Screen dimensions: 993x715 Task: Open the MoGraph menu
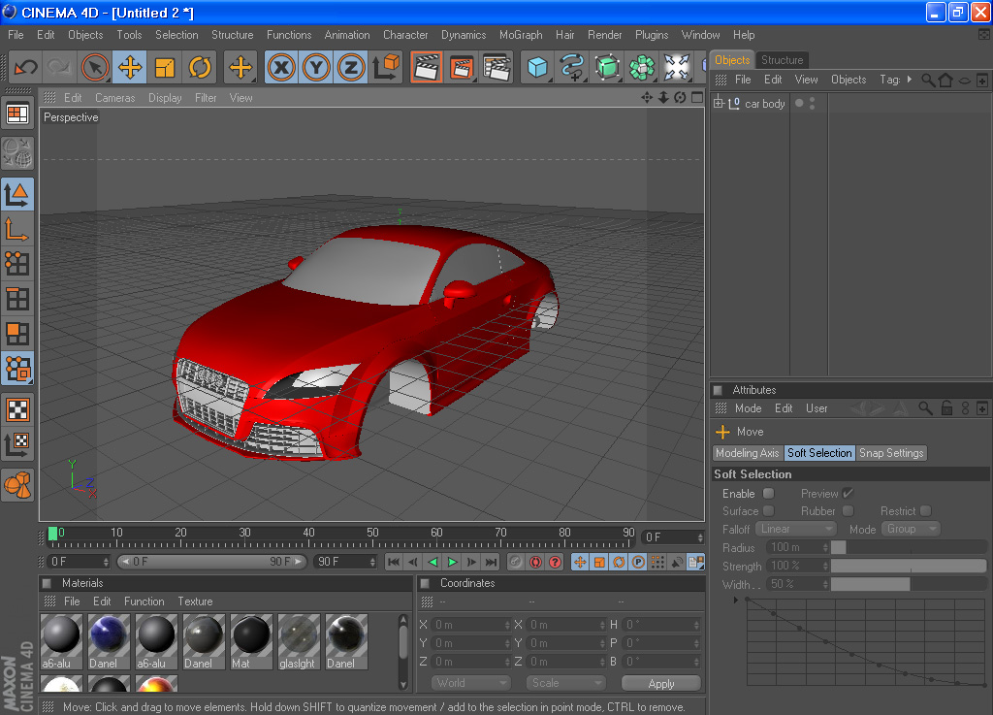[x=521, y=35]
